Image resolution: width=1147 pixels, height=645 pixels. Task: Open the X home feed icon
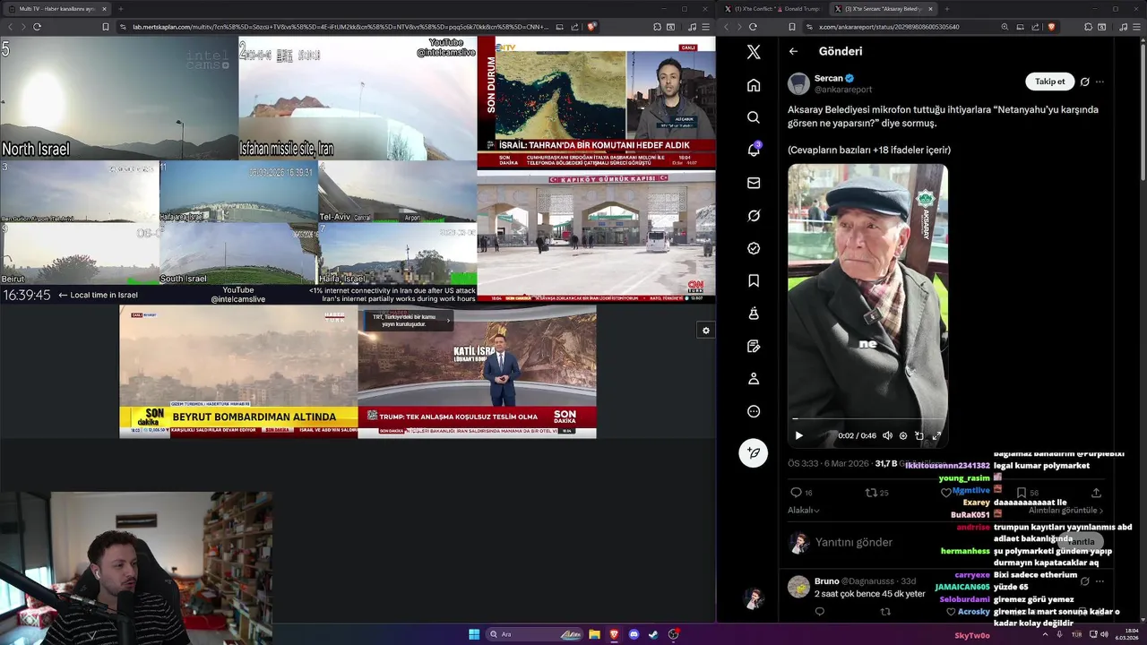pos(754,85)
